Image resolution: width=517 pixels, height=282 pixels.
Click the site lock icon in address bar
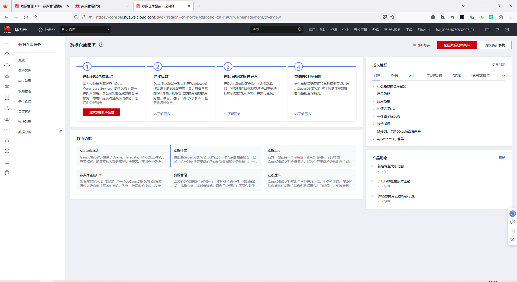(x=84, y=17)
